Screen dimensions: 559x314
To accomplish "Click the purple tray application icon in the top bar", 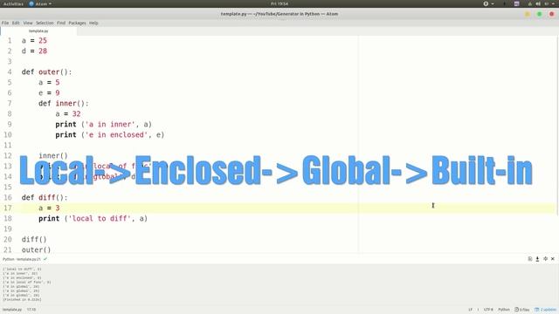I will (516, 3).
